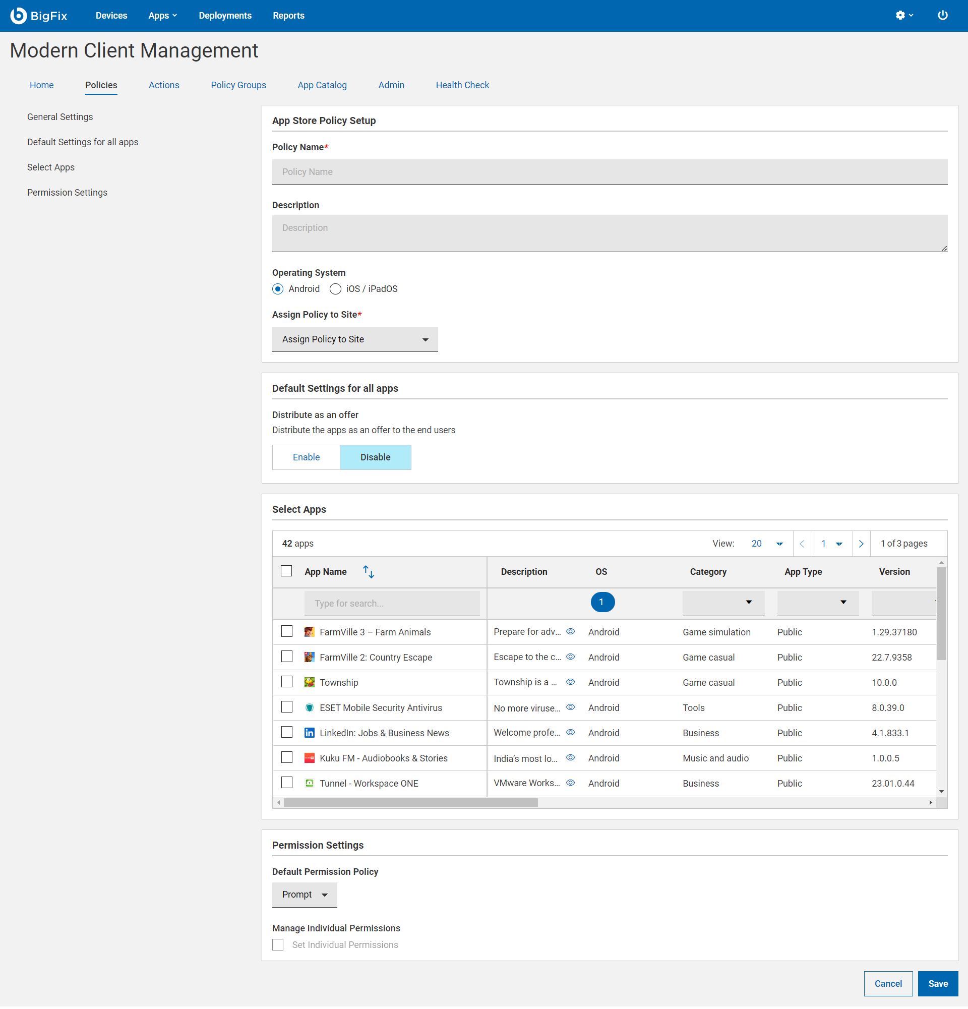Show Township description via eye icon
968x1009 pixels.
570,682
